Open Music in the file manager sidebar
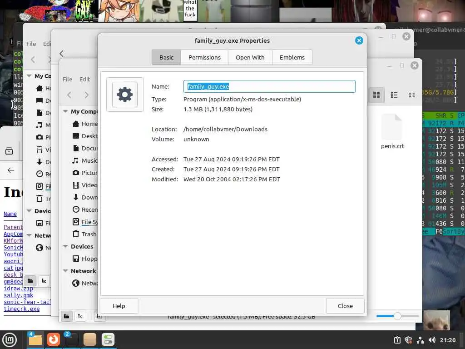 pyautogui.click(x=85, y=160)
